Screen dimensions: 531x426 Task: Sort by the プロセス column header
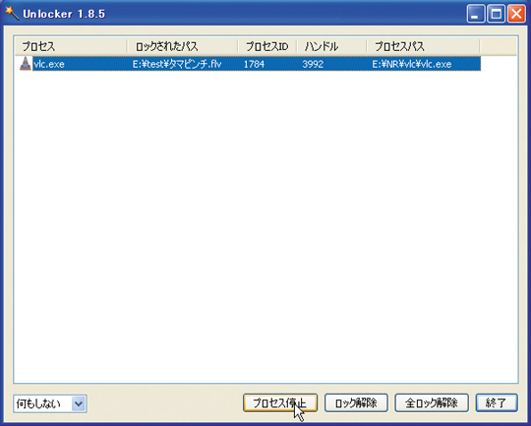71,46
